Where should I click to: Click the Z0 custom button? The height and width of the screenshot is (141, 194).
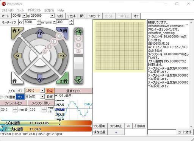coord(128,126)
